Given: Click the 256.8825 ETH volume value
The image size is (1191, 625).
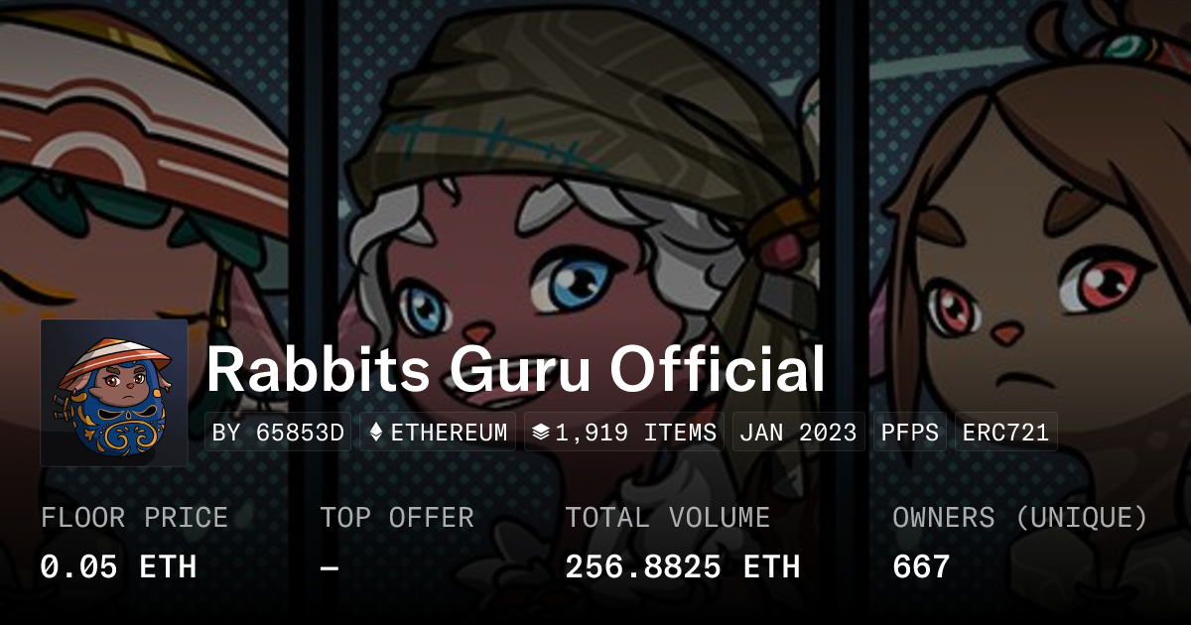Looking at the screenshot, I should click(x=683, y=567).
